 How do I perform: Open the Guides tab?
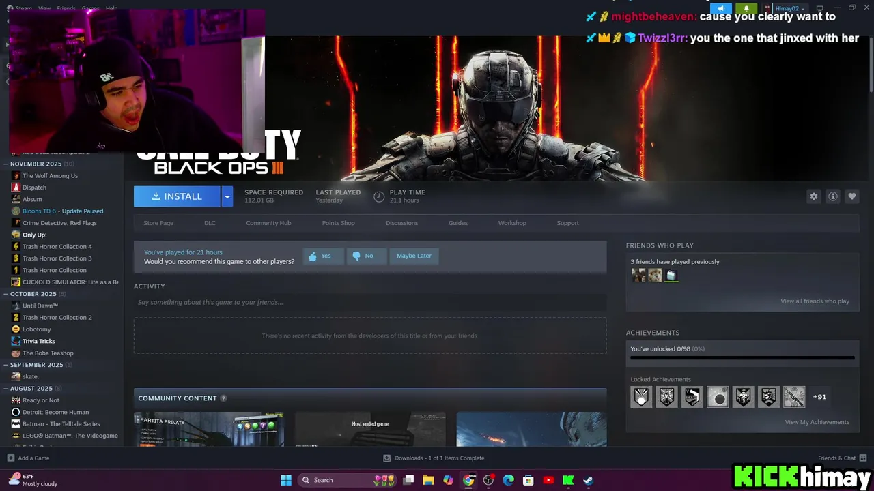458,223
